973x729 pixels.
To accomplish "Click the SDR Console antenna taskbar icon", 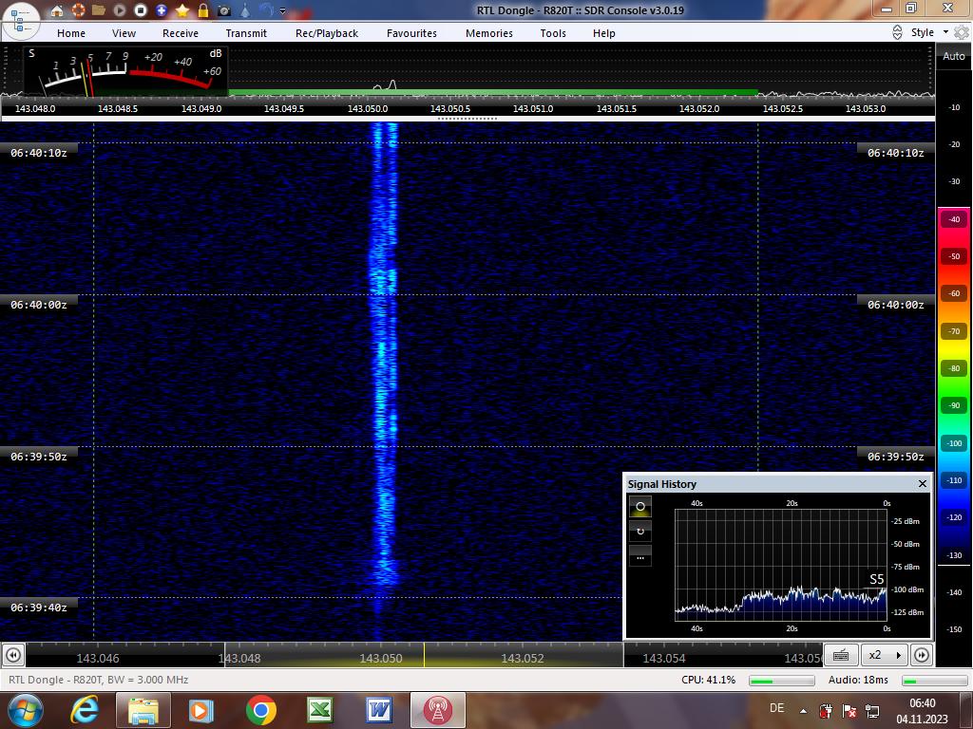I will tap(437, 710).
